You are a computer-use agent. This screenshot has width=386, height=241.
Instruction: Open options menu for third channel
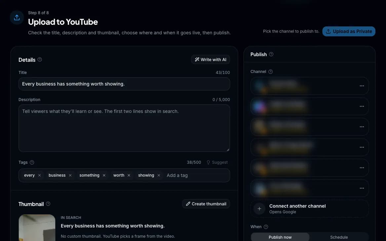coord(362,127)
